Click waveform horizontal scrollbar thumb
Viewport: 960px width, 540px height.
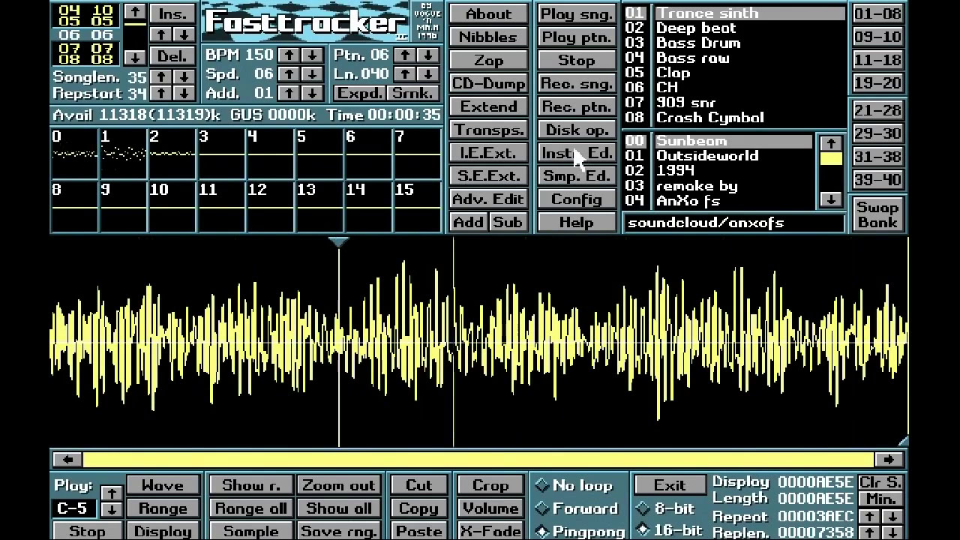(x=478, y=459)
